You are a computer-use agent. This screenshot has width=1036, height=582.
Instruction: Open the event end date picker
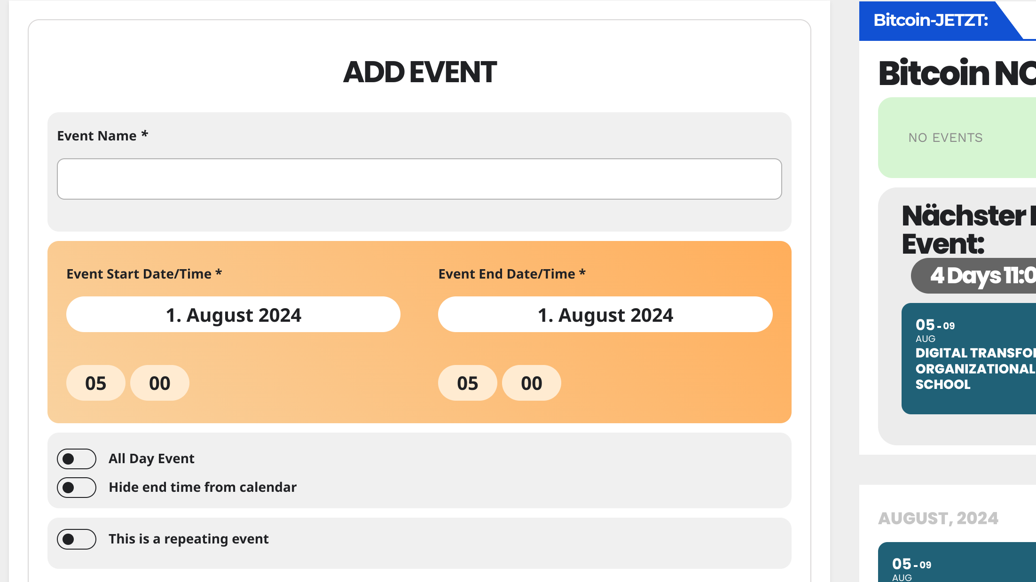click(x=605, y=315)
